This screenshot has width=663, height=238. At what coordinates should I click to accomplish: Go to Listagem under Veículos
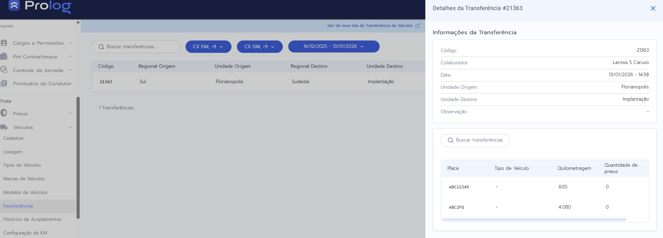point(13,152)
